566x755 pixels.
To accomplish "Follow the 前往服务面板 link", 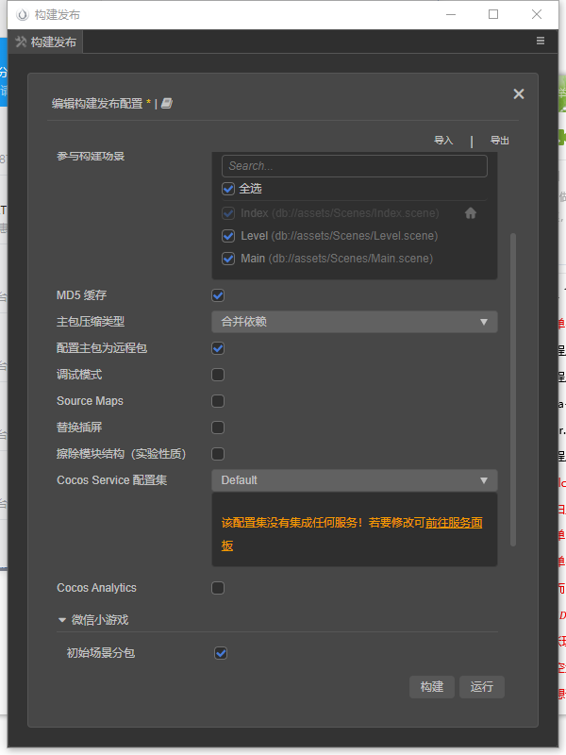I will [x=454, y=523].
